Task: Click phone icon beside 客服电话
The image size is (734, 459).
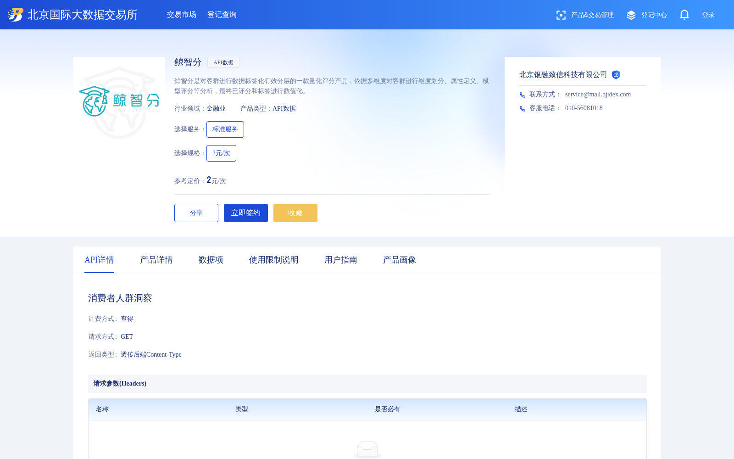Action: pos(522,109)
